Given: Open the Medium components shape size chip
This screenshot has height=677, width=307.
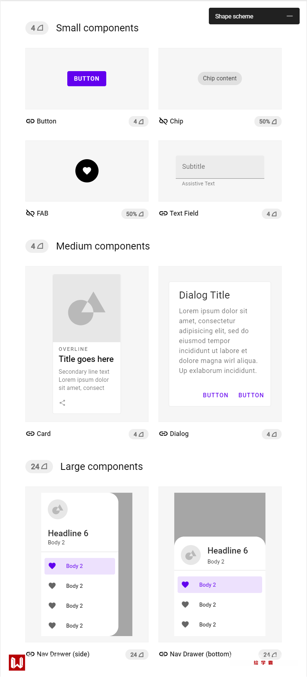Looking at the screenshot, I should point(37,246).
